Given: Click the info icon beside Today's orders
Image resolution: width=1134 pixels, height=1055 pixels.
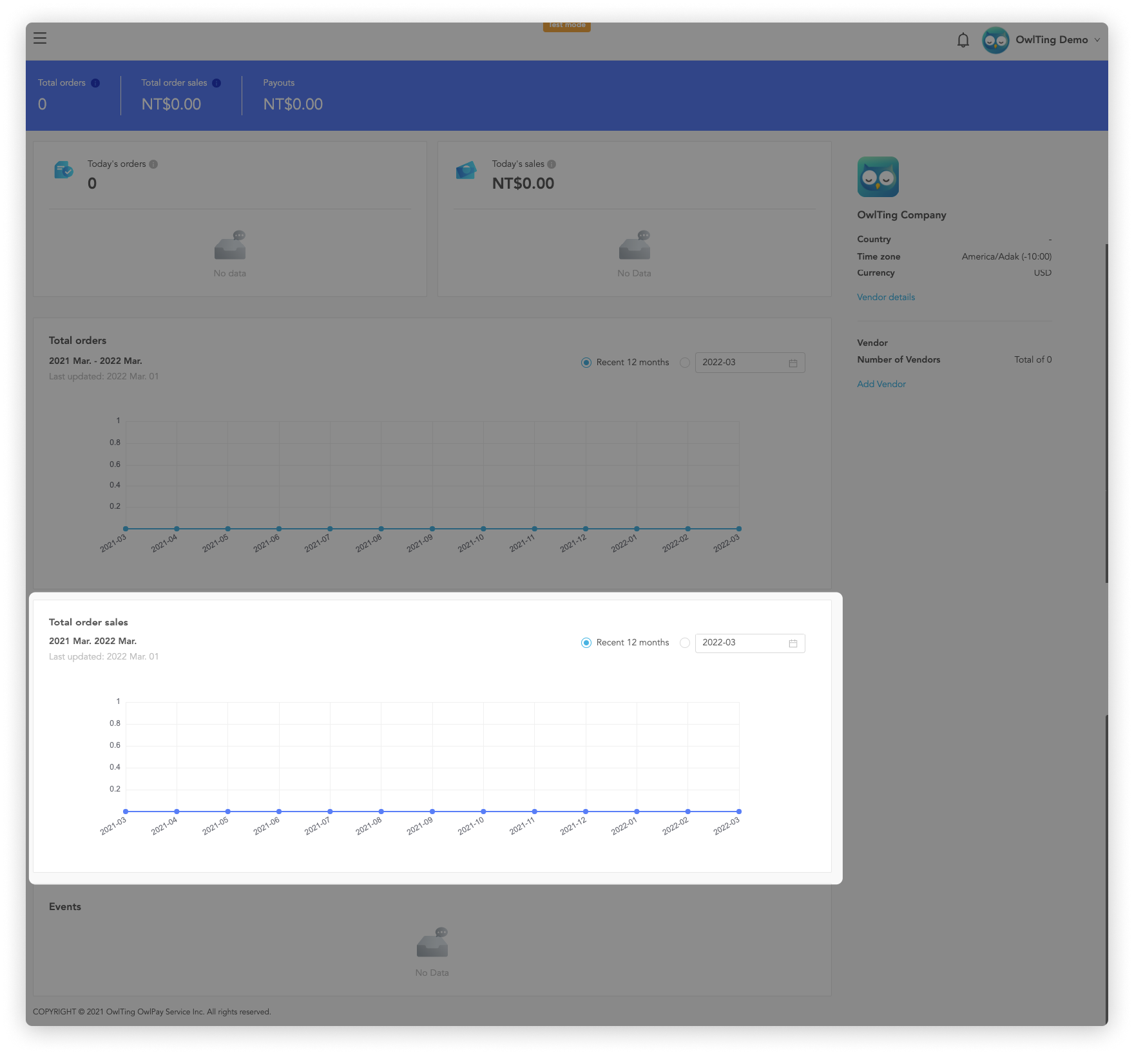Looking at the screenshot, I should point(153,164).
